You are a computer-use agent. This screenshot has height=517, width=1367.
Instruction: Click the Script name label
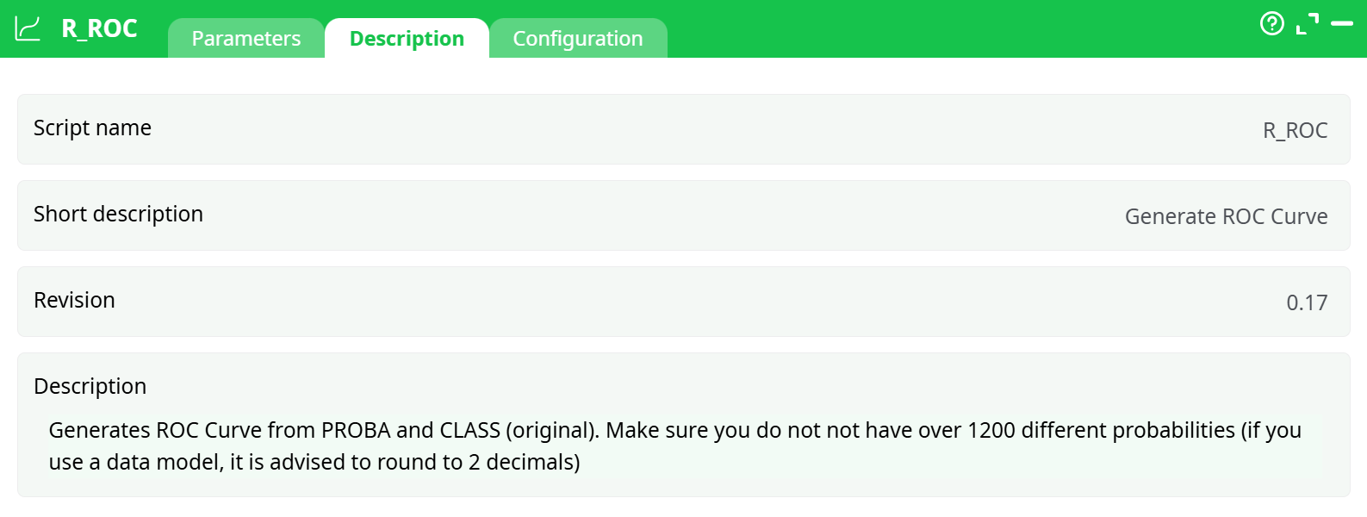92,128
